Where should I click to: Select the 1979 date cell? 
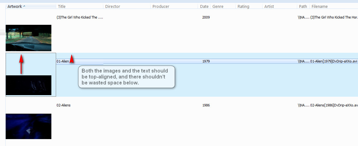click(206, 61)
